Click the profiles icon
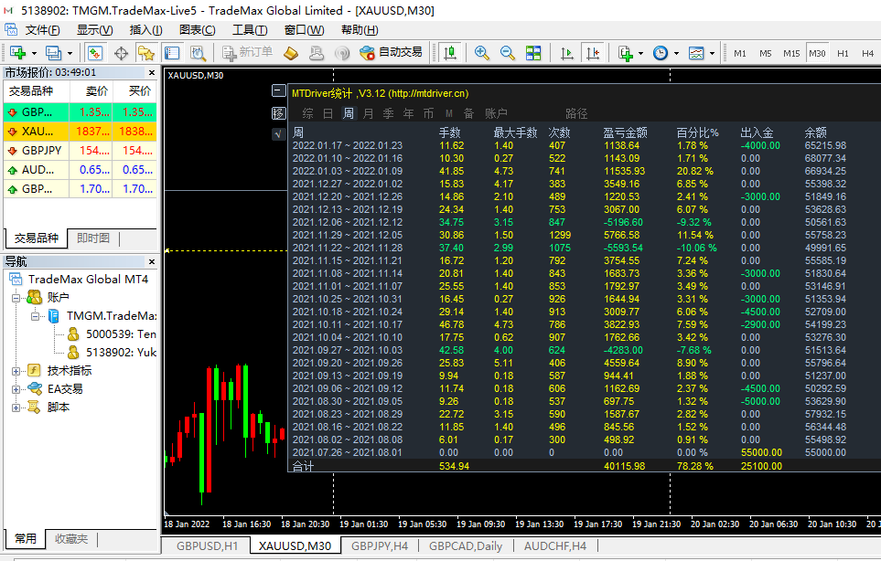The image size is (881, 561). (x=53, y=53)
